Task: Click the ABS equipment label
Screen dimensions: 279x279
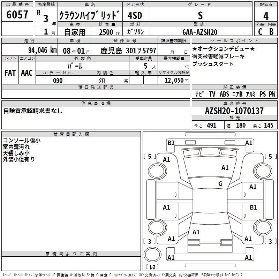Action: (224, 94)
